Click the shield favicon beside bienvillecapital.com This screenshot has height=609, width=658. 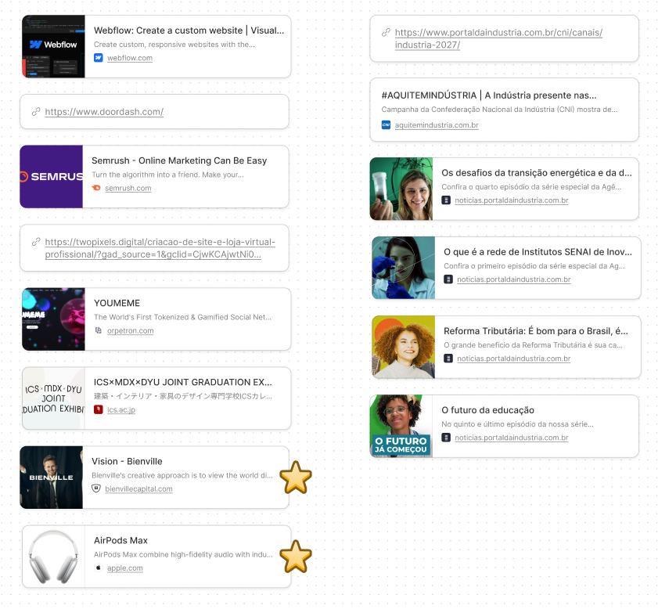tap(96, 488)
